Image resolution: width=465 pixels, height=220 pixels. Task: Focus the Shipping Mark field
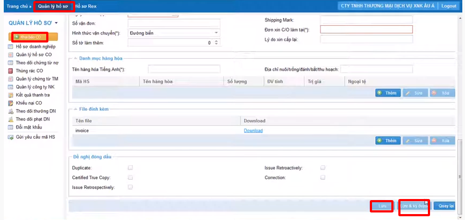tap(367, 20)
